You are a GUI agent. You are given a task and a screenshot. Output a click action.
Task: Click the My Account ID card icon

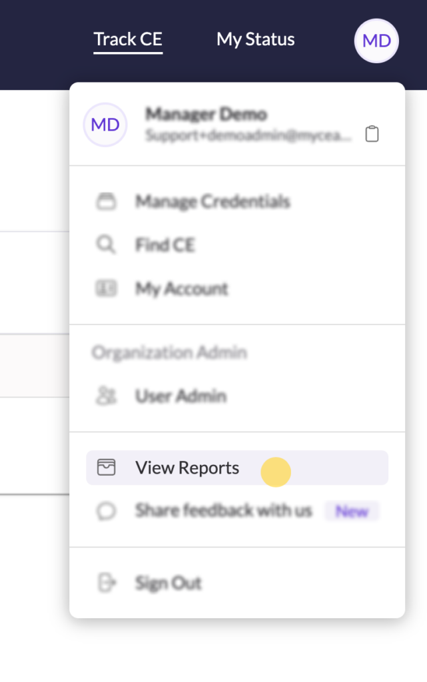click(x=107, y=288)
